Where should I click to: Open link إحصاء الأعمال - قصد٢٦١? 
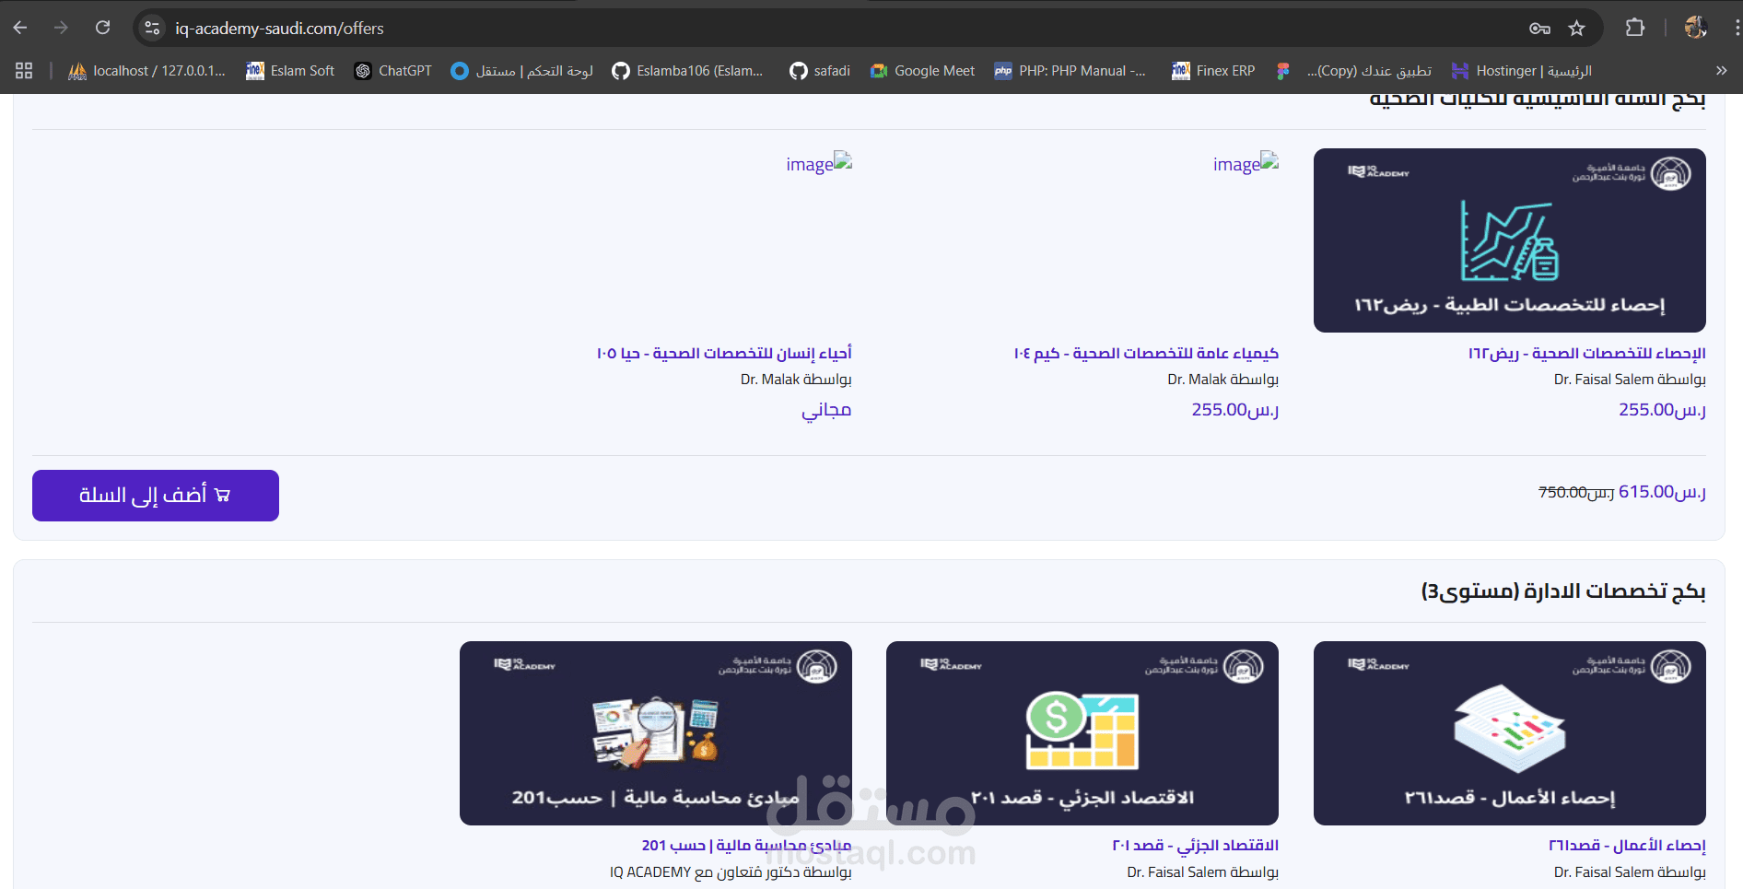click(x=1627, y=846)
